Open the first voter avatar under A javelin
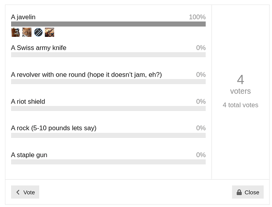The width and height of the screenshot is (272, 207). pos(16,32)
